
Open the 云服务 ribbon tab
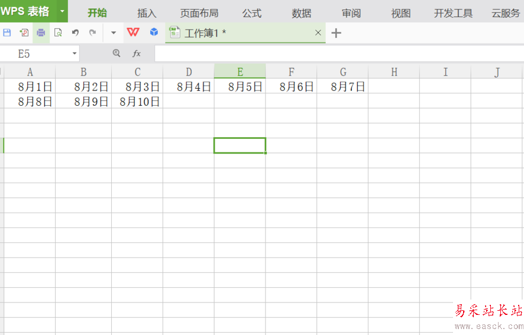[506, 13]
